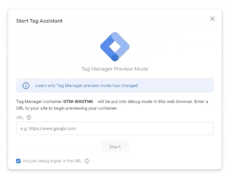Uncheck 'Include debug signal in the URL'
This screenshot has width=229, height=182.
tap(18, 161)
